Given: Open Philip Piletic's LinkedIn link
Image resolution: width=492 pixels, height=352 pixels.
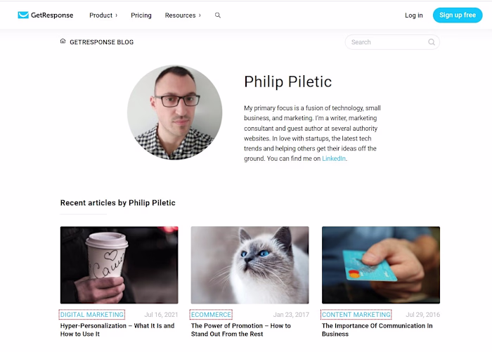Looking at the screenshot, I should (x=334, y=158).
